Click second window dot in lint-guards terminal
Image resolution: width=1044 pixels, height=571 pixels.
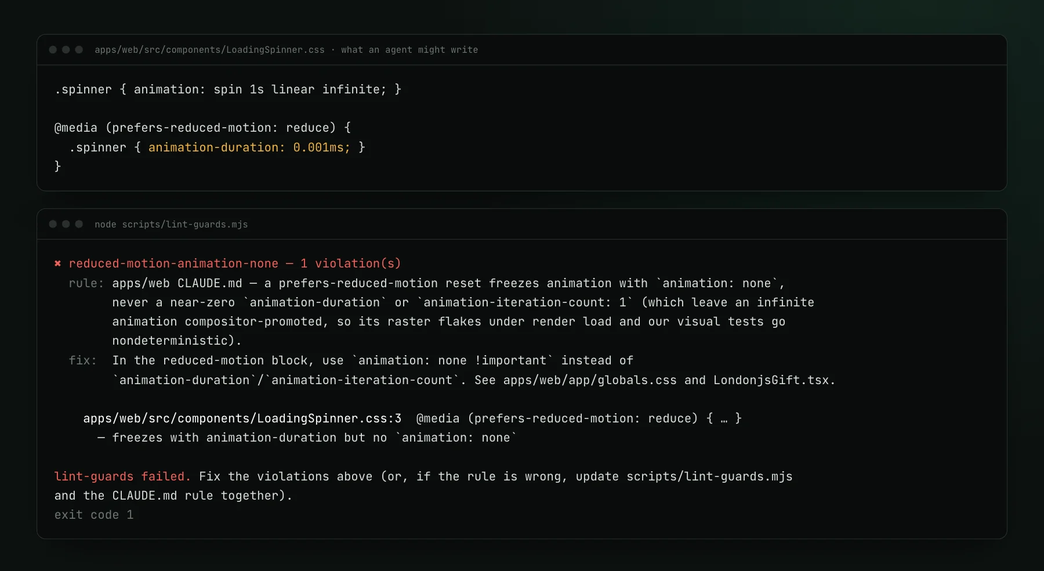[66, 224]
